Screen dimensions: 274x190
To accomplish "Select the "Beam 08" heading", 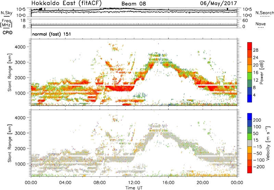I will click(134, 4).
